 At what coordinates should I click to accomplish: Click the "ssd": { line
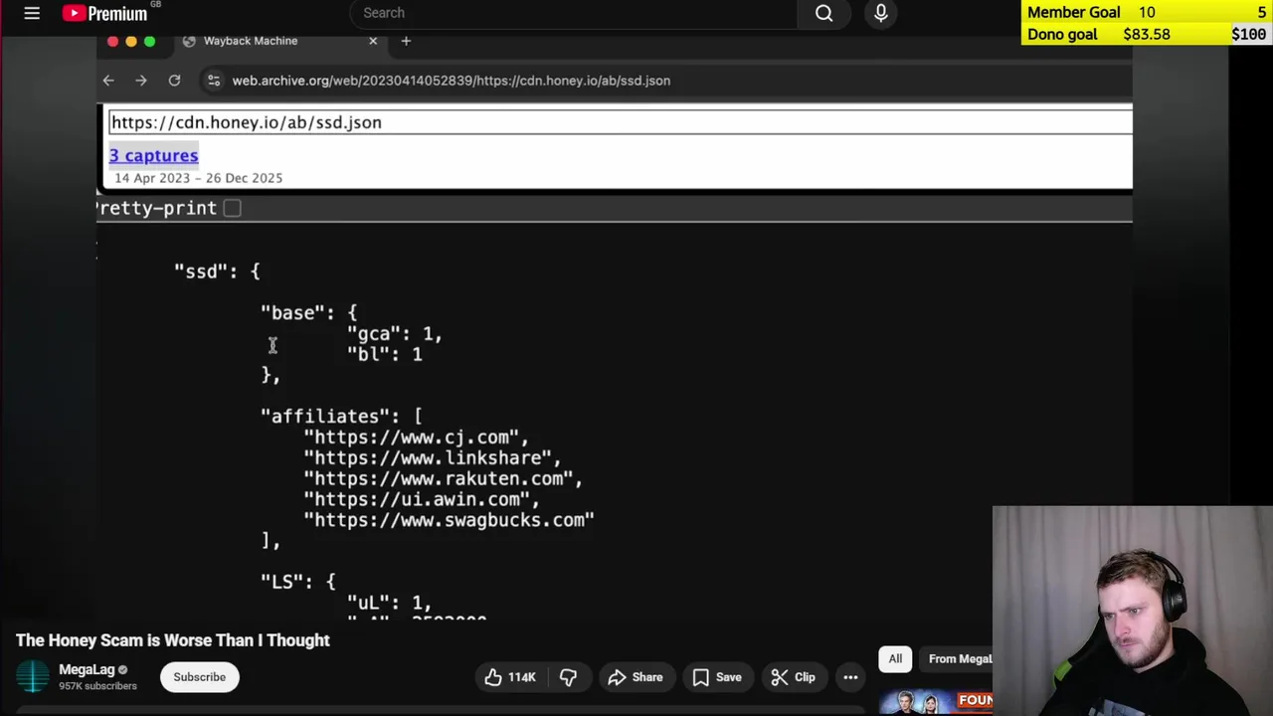coord(217,271)
